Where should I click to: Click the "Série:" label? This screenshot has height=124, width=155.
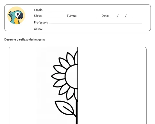coord(38,16)
